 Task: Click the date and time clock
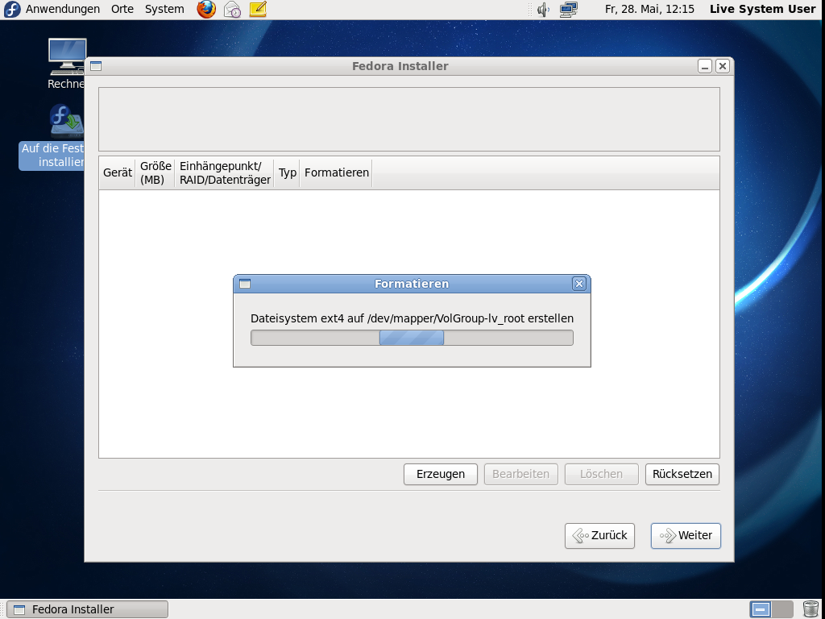pos(649,9)
